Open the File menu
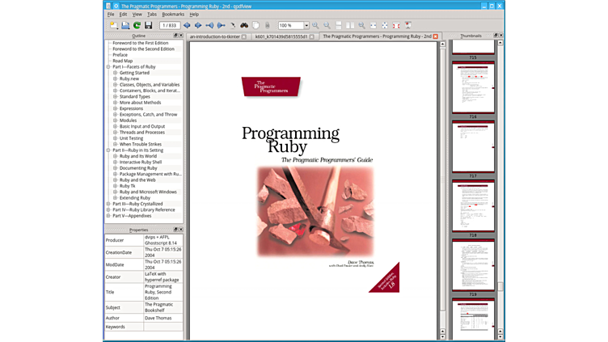Image resolution: width=608 pixels, height=342 pixels. click(x=111, y=15)
